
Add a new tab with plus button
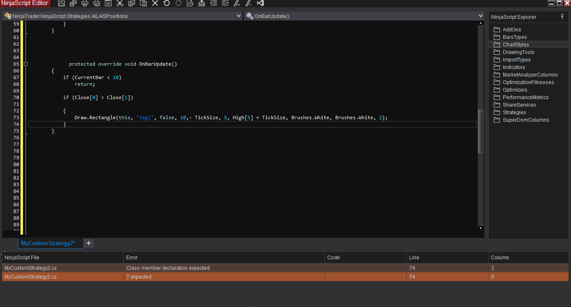89,243
